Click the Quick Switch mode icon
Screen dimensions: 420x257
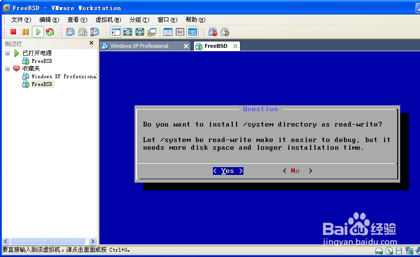(128, 32)
